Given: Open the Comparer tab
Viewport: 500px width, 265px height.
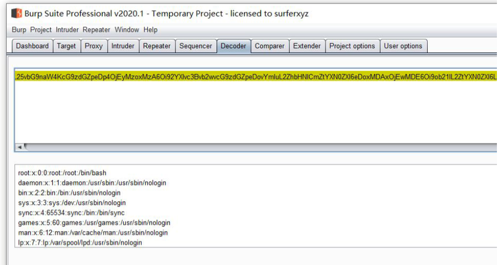Looking at the screenshot, I should pos(270,46).
